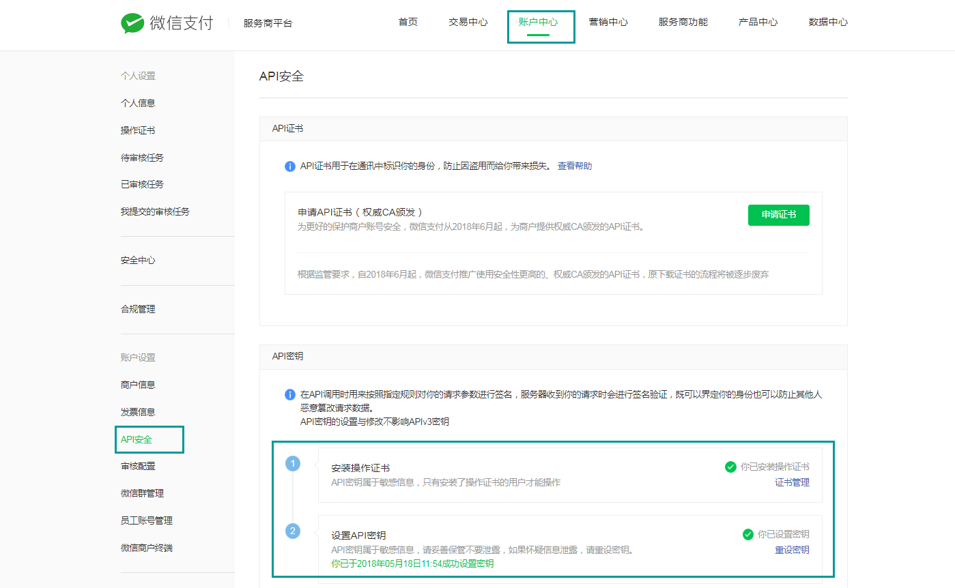Click 安装操作证书 step title

click(x=360, y=468)
